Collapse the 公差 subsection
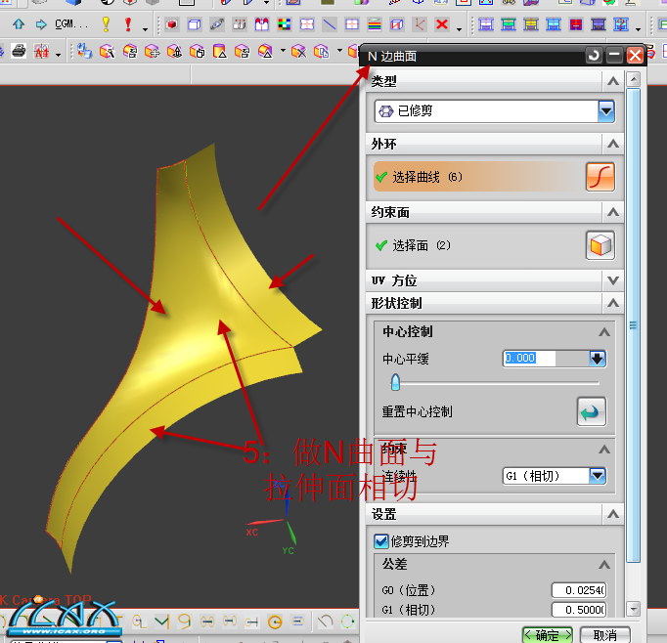This screenshot has width=667, height=643. tap(604, 565)
